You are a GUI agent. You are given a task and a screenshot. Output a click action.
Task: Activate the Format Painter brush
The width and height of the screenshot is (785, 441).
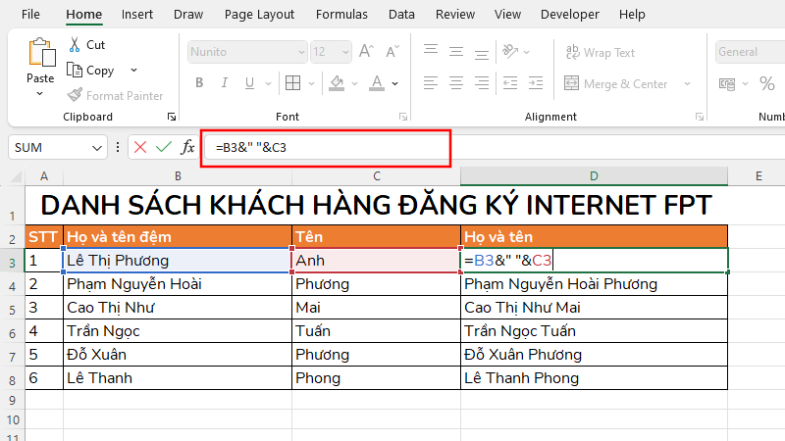75,94
